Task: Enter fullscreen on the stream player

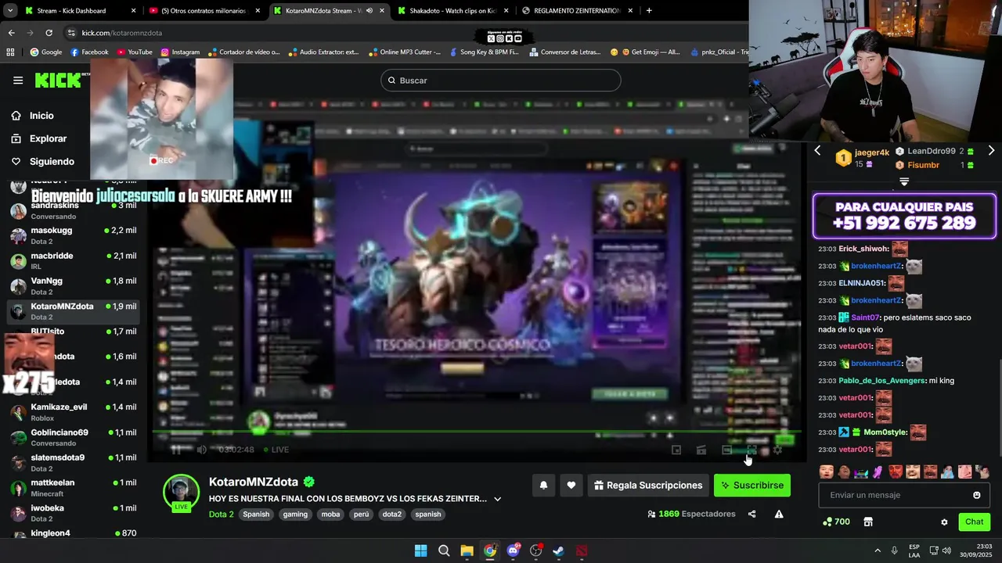Action: 751,450
